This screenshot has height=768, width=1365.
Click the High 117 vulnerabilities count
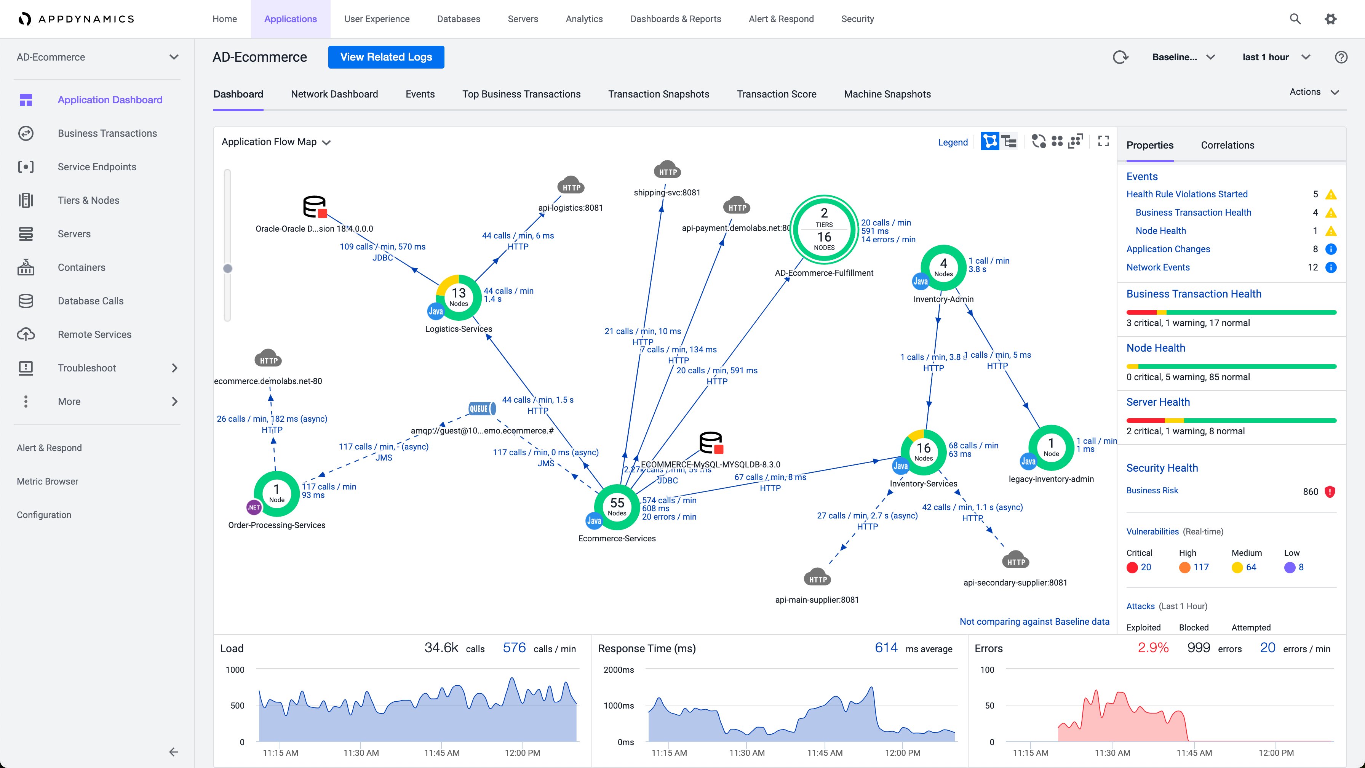[x=1201, y=567]
